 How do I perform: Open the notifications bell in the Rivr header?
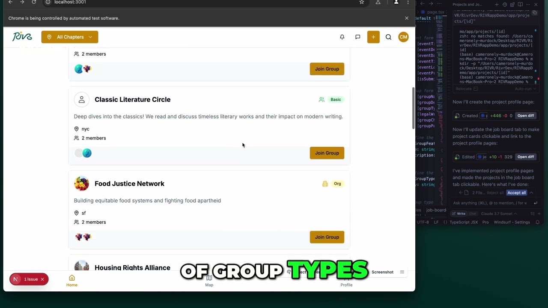(342, 37)
